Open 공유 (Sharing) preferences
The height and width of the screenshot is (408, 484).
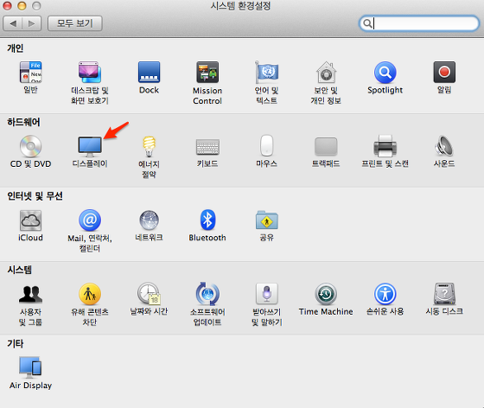click(x=267, y=220)
